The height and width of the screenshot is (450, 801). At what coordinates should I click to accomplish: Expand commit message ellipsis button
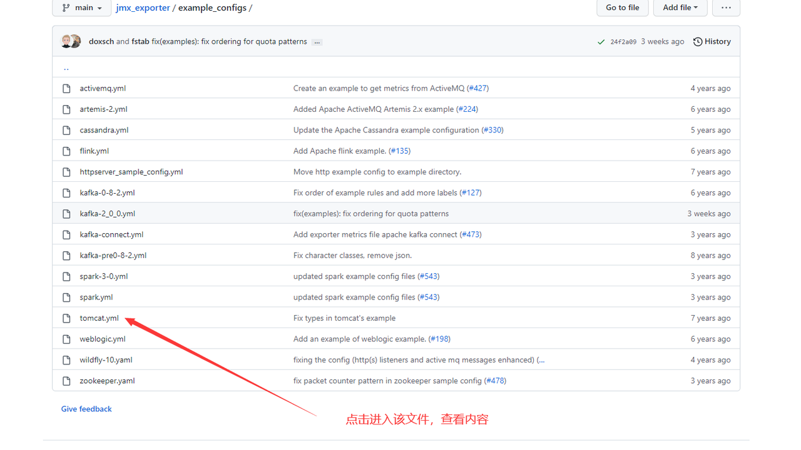317,42
